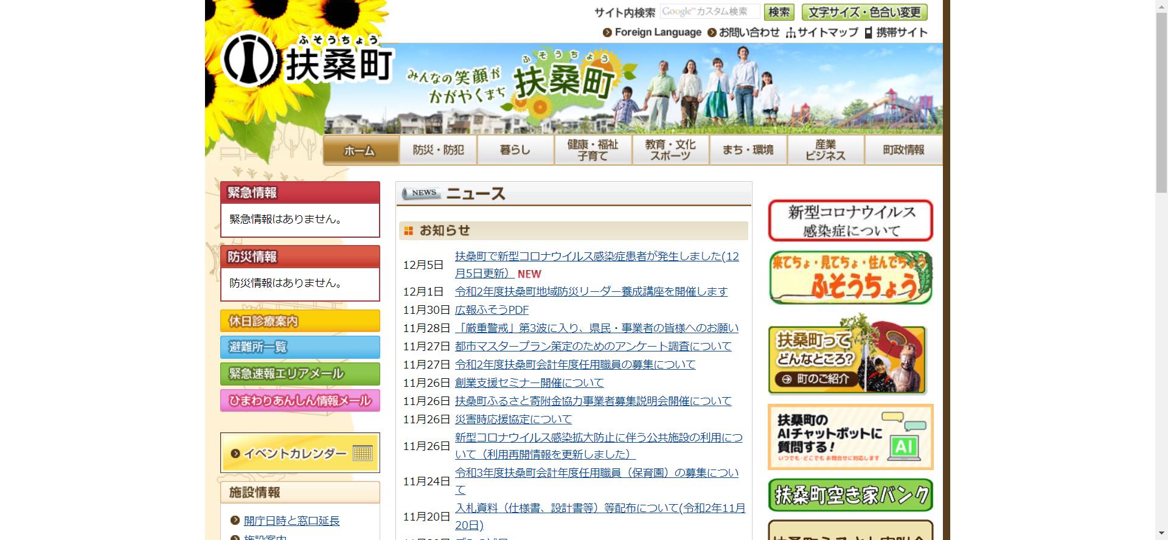Click the arrow bullet beside 開庁日時と窓口延長

coord(235,521)
